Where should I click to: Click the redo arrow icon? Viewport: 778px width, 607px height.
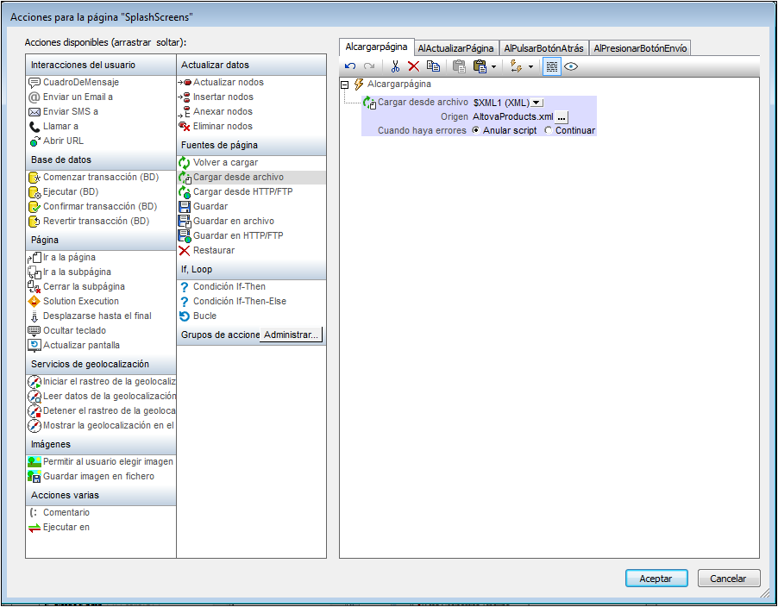tap(368, 66)
